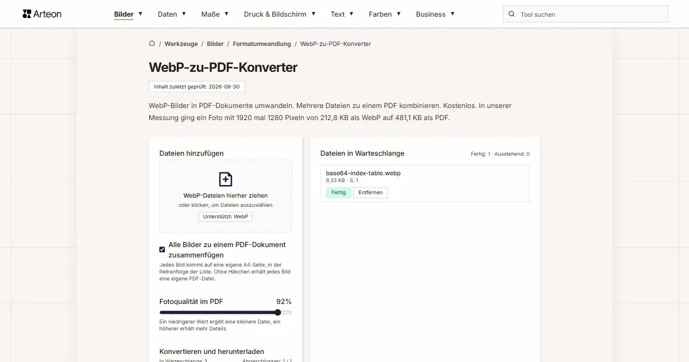Expand the Maße dropdown arrow
Viewport: 689px width, 362px height.
(227, 14)
